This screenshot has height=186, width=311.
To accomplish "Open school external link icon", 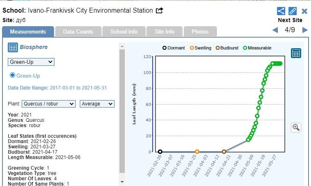I will coord(160,10).
